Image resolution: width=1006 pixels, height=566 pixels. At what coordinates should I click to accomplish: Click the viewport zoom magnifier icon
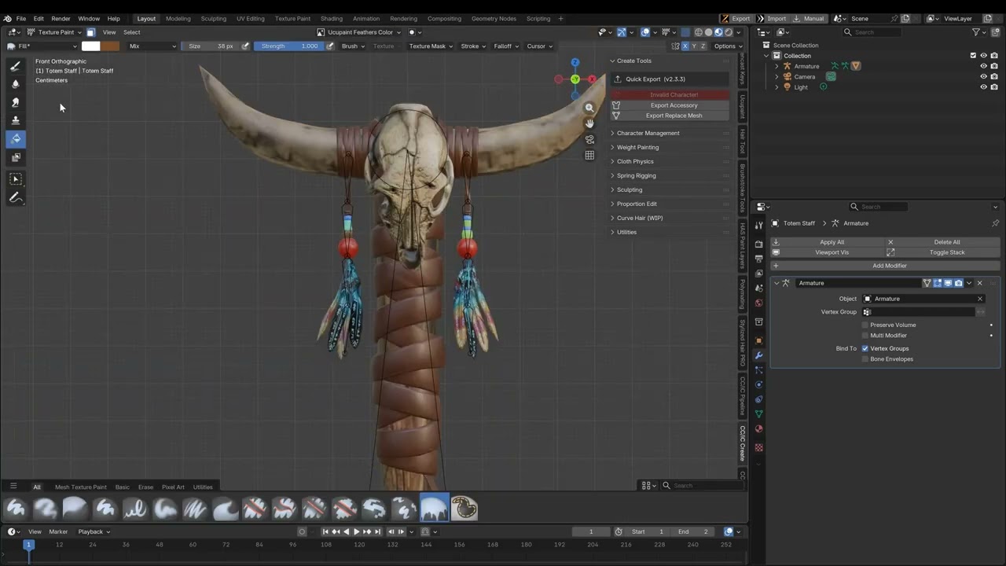(x=589, y=108)
